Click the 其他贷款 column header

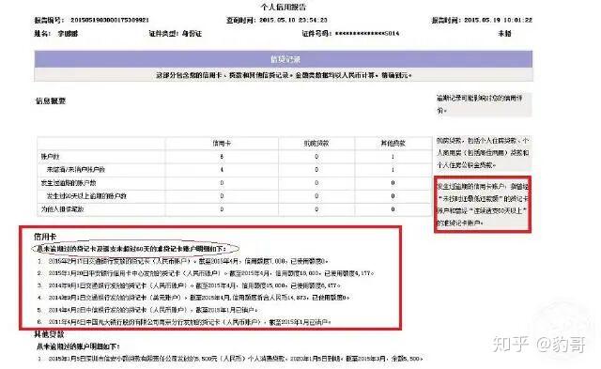(393, 144)
